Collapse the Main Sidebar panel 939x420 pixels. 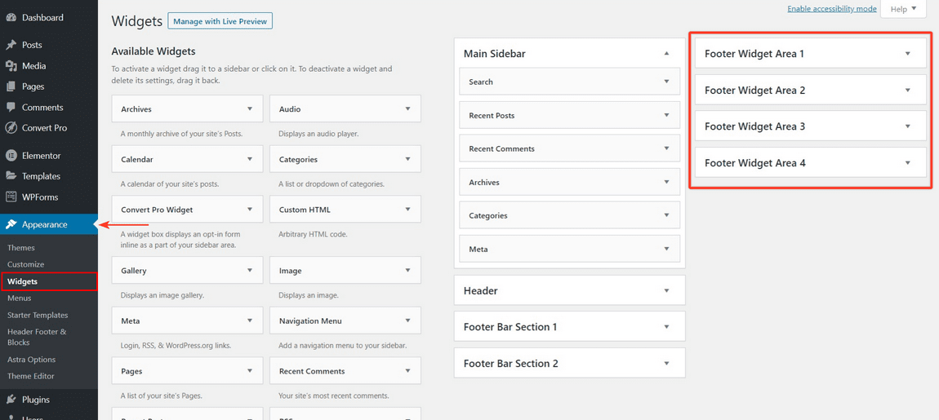(666, 53)
